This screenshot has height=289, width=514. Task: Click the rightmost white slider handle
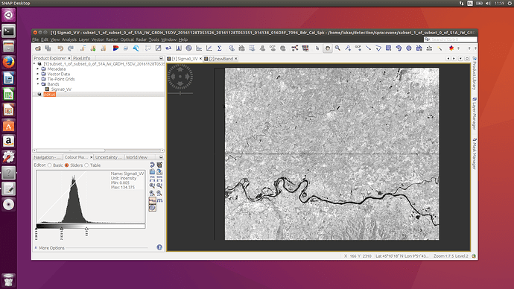tap(86, 229)
